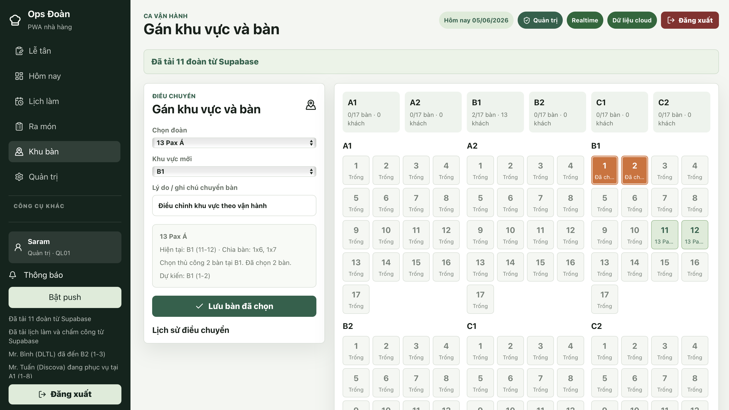Click the reason note field Điều chỉnh khu vực
Image resolution: width=729 pixels, height=410 pixels.
234,206
